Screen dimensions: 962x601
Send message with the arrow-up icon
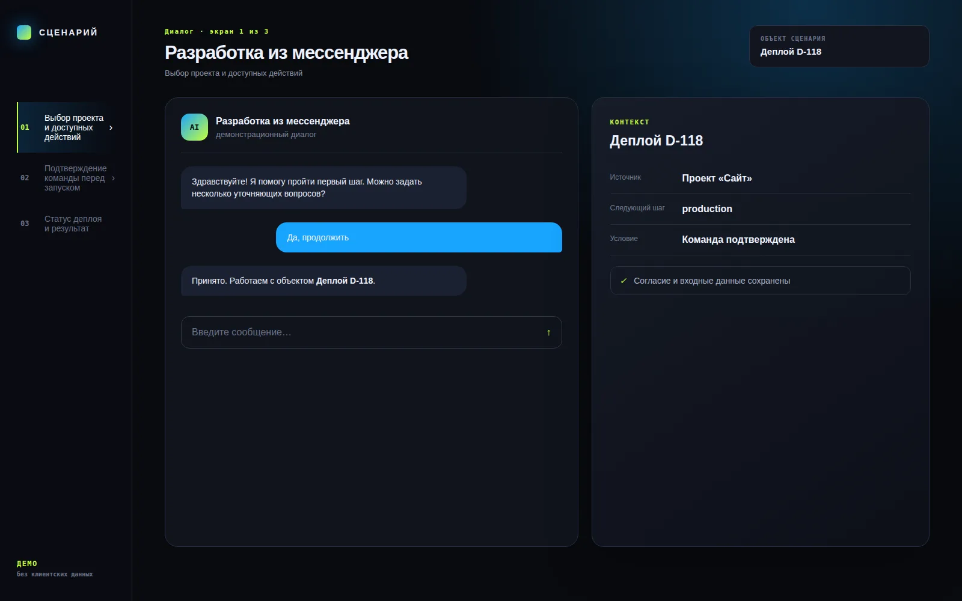point(548,332)
